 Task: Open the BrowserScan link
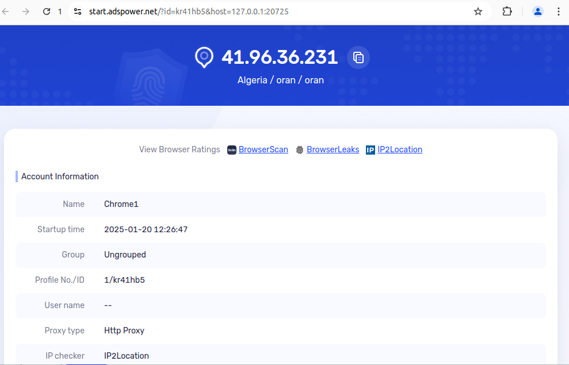pyautogui.click(x=264, y=149)
